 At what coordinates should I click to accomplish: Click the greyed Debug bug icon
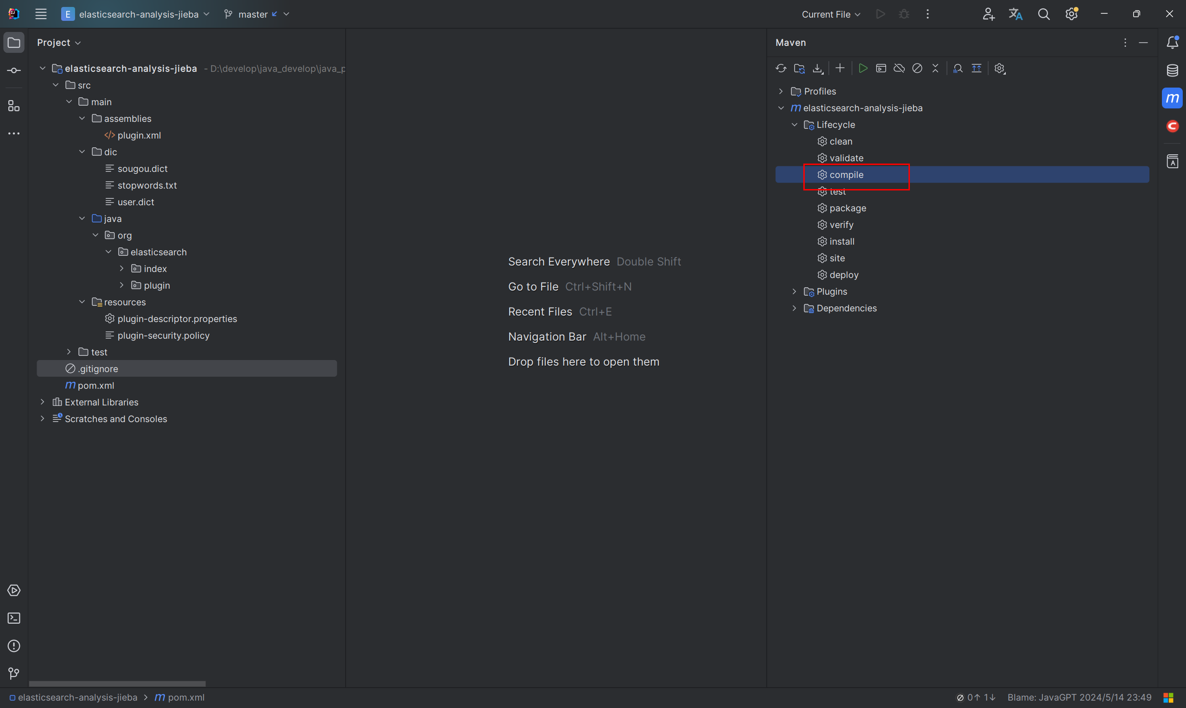[904, 14]
